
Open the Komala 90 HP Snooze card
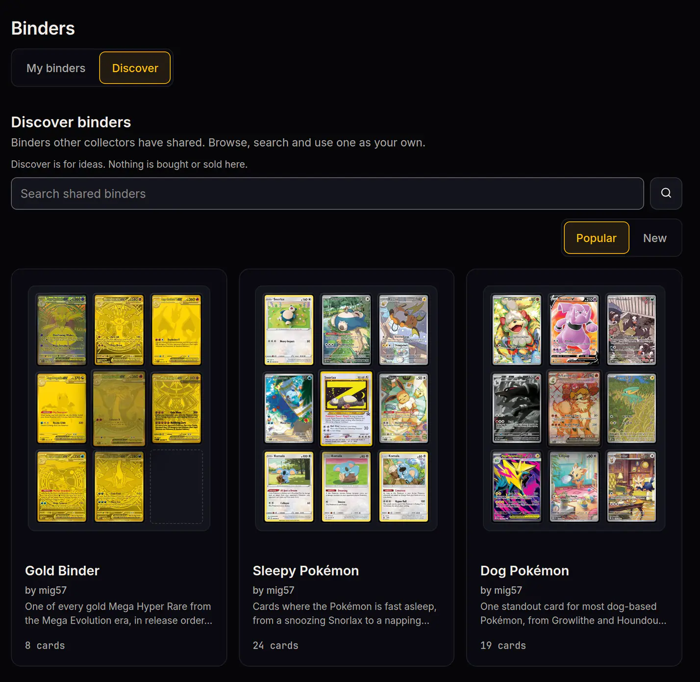346,487
